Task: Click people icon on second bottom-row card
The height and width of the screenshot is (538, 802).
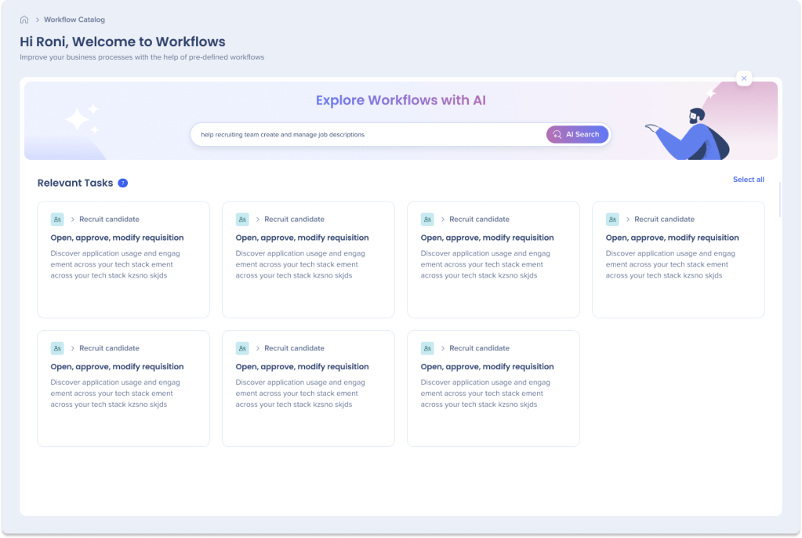Action: click(x=242, y=348)
